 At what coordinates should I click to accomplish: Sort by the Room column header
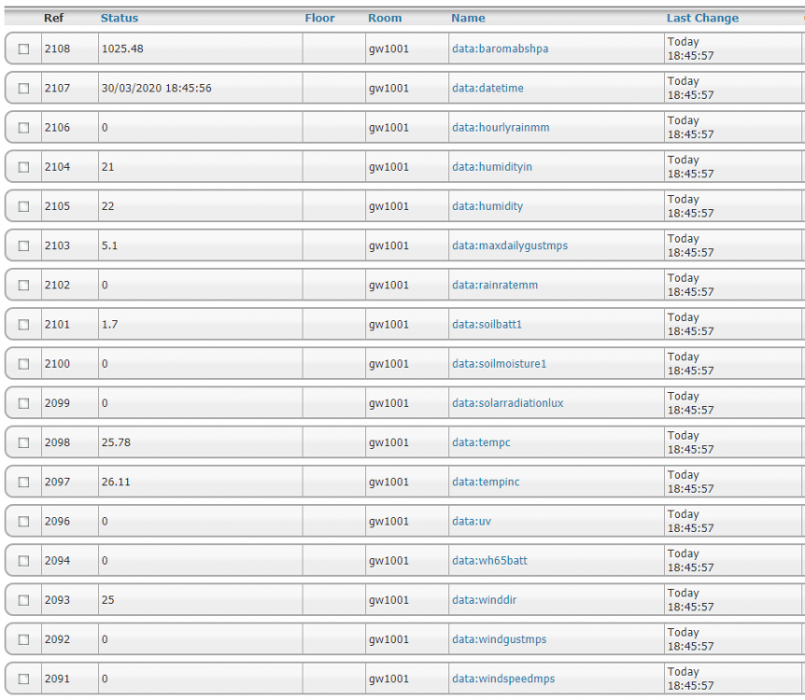point(385,18)
